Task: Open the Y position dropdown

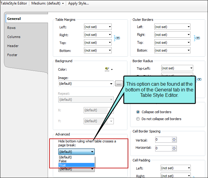Action: 98,121
